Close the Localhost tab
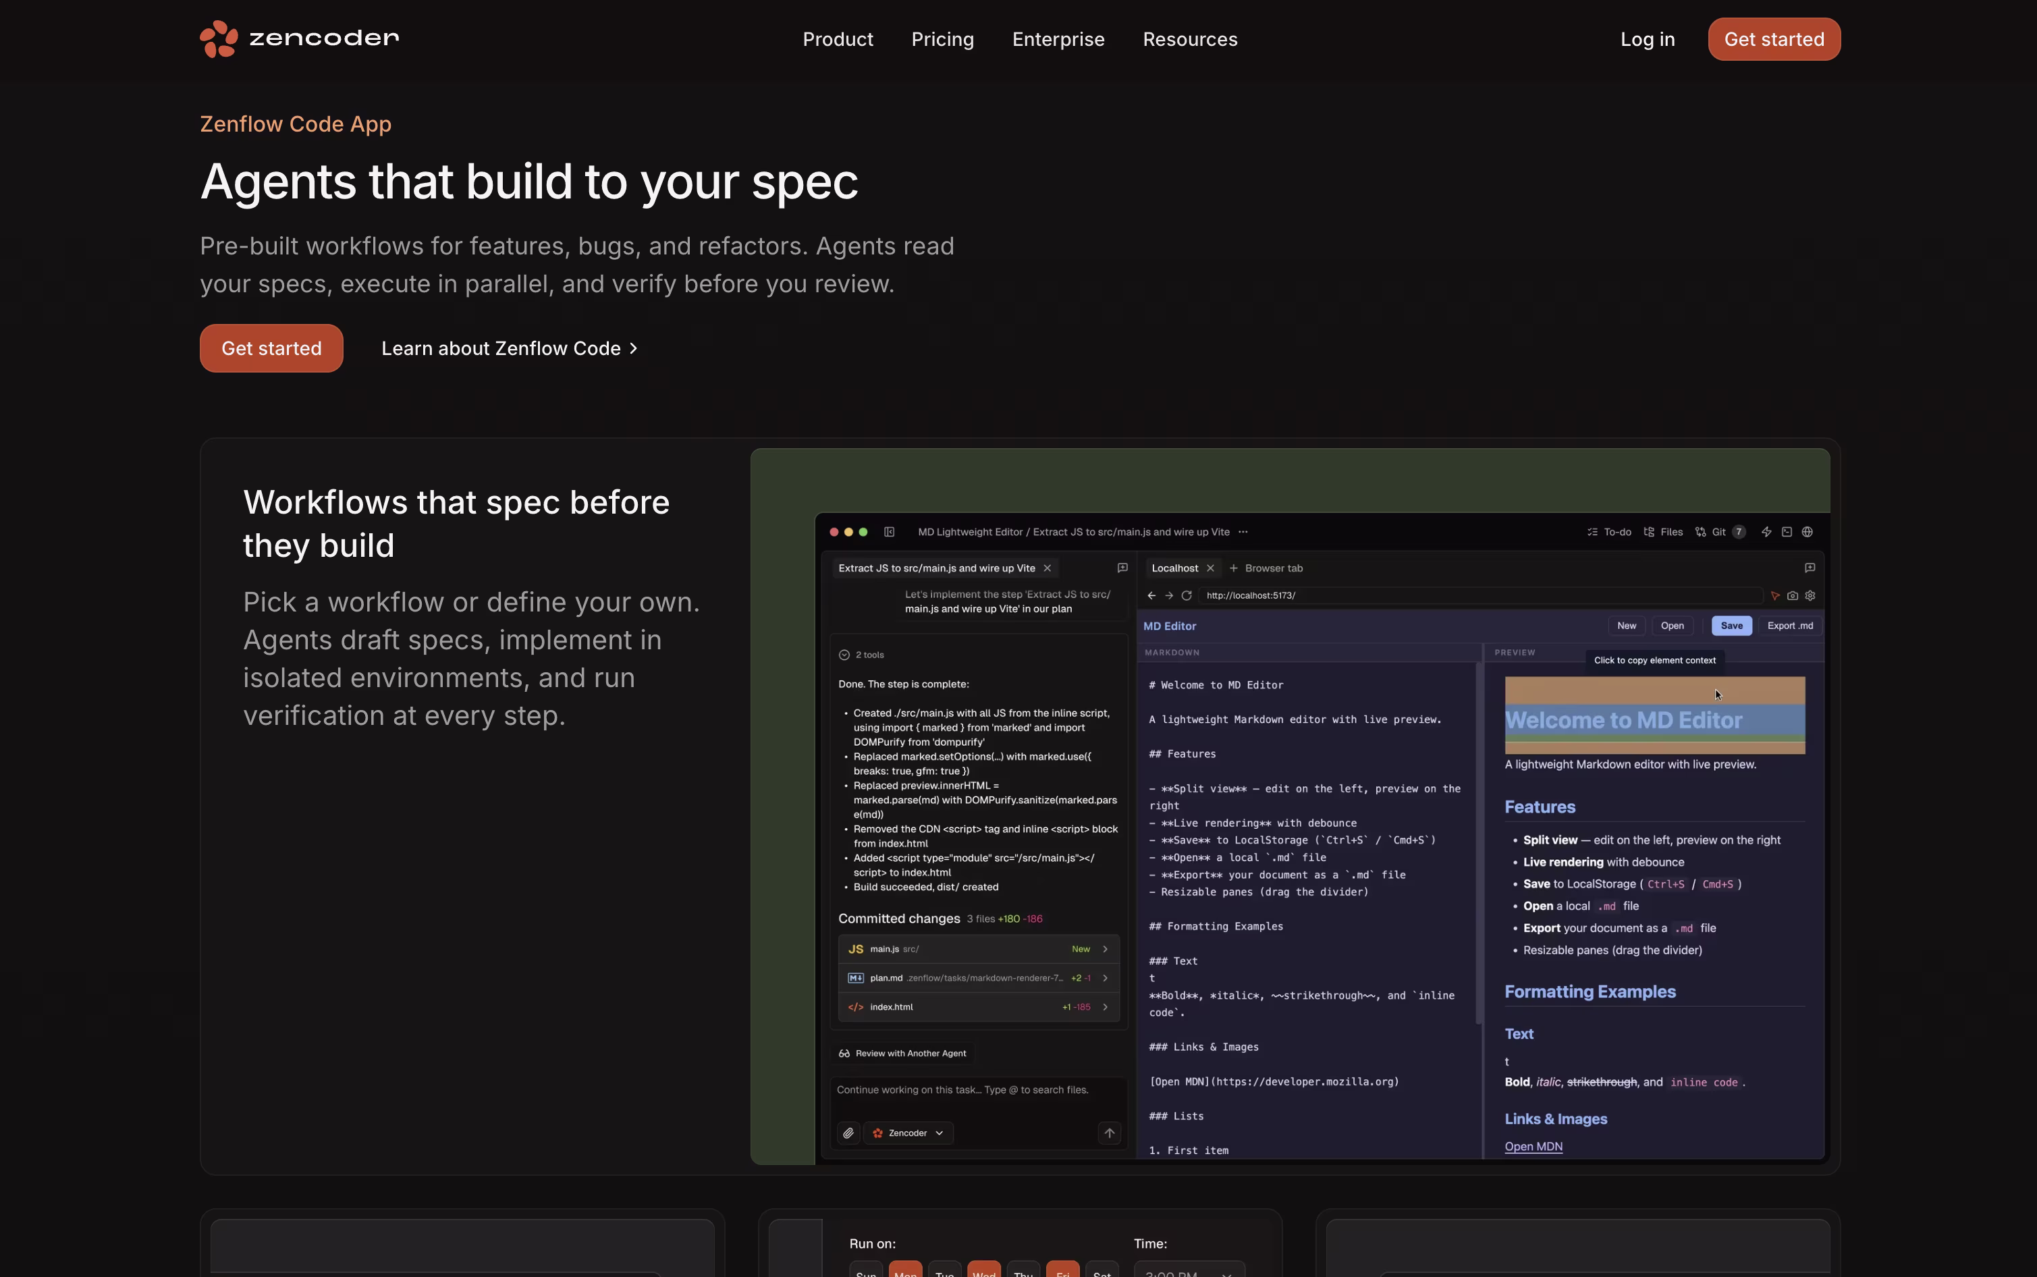 tap(1210, 568)
